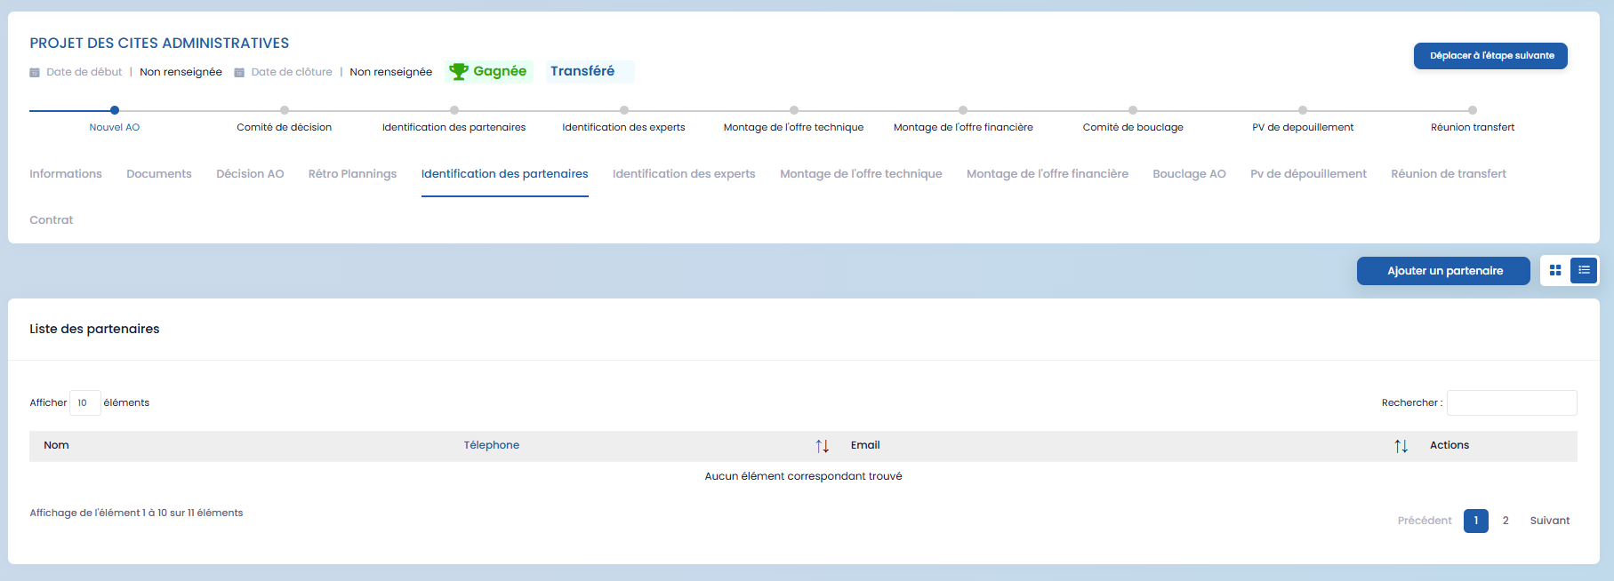Click the closing date calendar icon
The image size is (1614, 581).
point(239,72)
